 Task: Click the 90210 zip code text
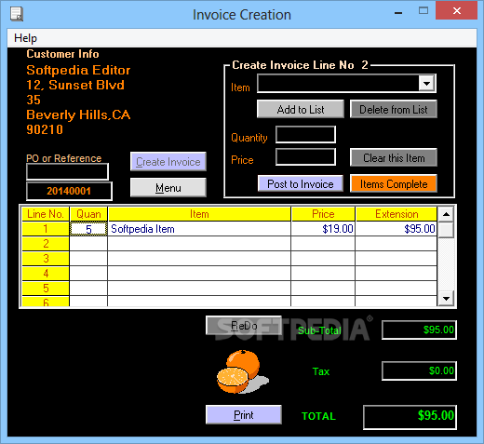pyautogui.click(x=45, y=129)
